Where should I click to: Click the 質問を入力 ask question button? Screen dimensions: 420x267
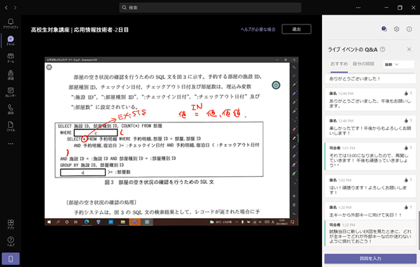pos(370,259)
